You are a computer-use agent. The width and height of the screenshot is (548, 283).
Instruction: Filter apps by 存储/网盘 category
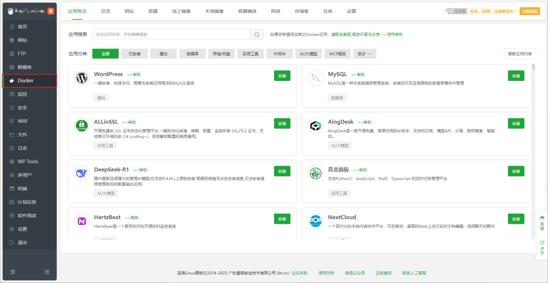coord(222,54)
